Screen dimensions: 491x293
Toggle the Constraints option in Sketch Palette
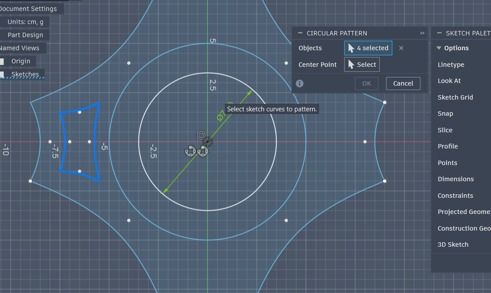(455, 196)
